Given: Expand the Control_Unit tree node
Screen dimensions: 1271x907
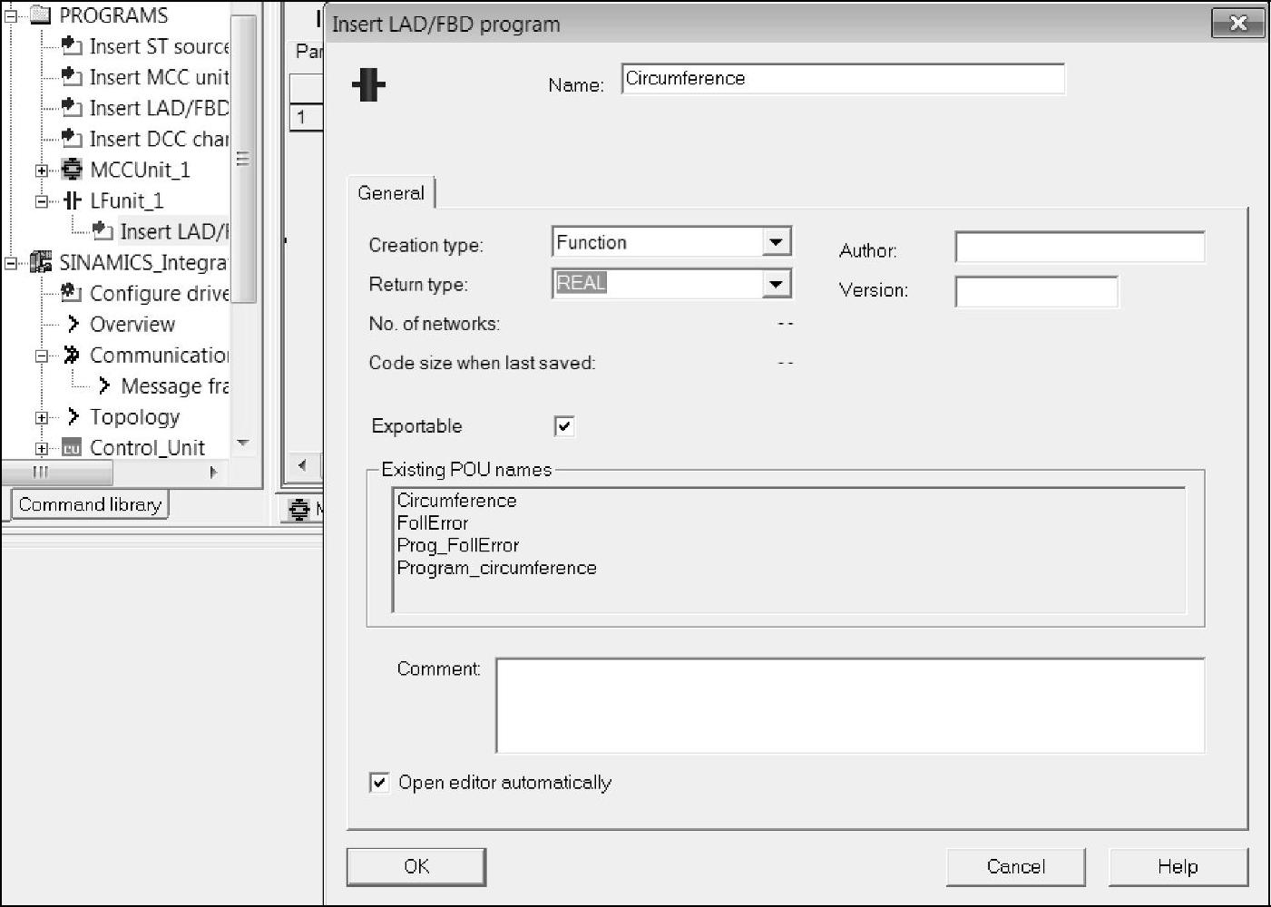Looking at the screenshot, I should pyautogui.click(x=42, y=448).
